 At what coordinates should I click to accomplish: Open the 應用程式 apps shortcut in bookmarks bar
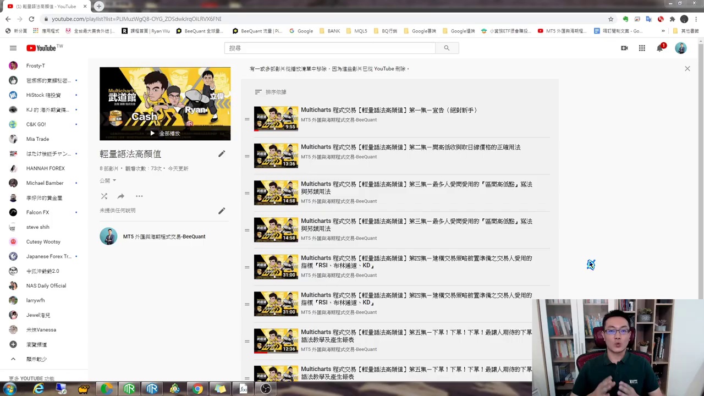click(46, 31)
